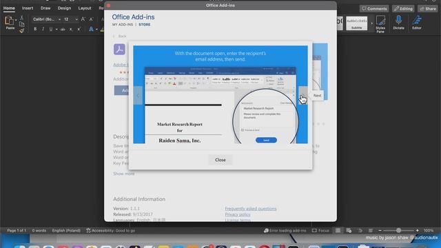Image resolution: width=441 pixels, height=248 pixels.
Task: Open the Editing mode dropdown
Action: pyautogui.click(x=403, y=9)
